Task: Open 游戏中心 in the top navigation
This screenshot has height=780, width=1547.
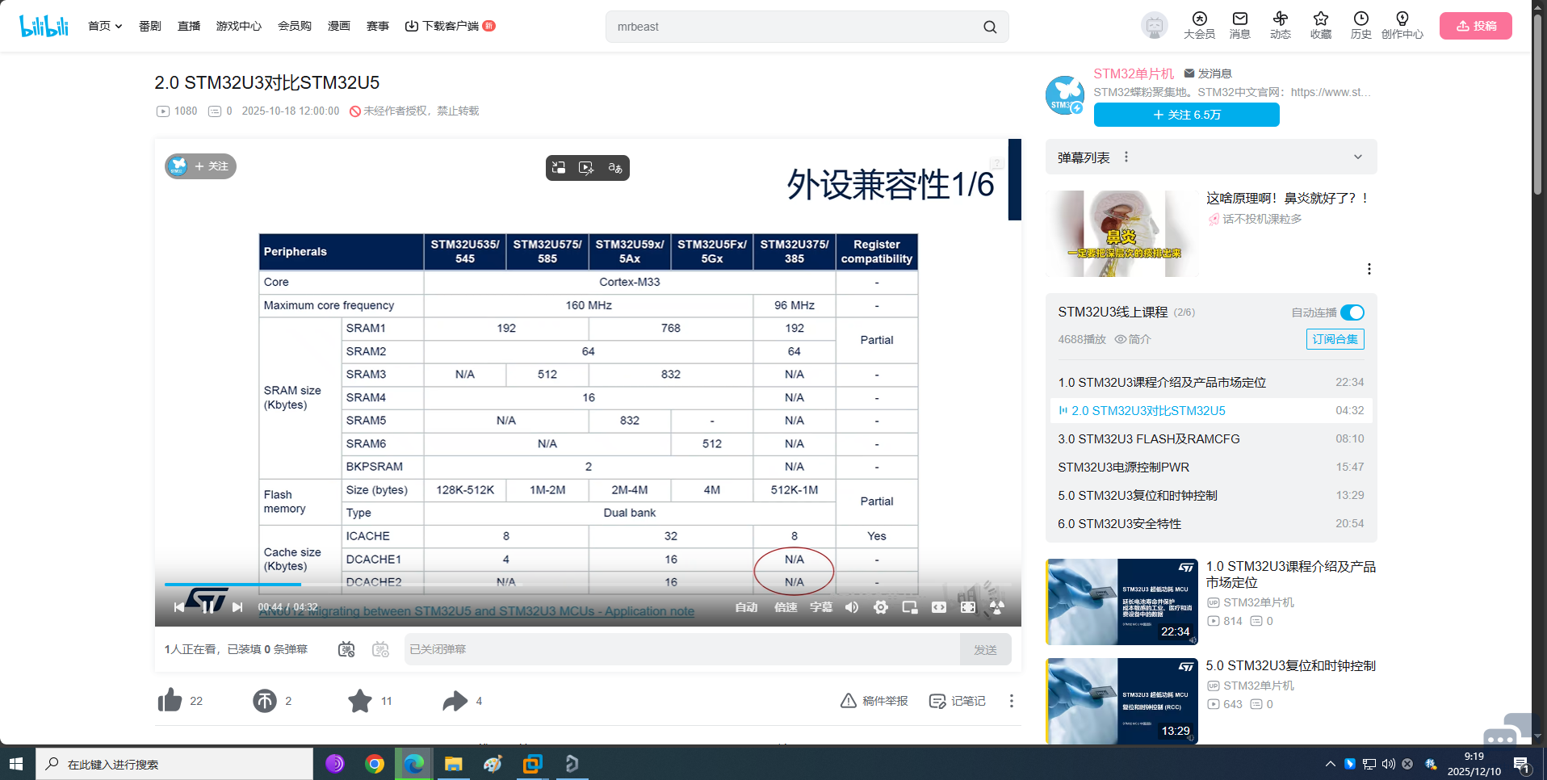Action: click(239, 26)
